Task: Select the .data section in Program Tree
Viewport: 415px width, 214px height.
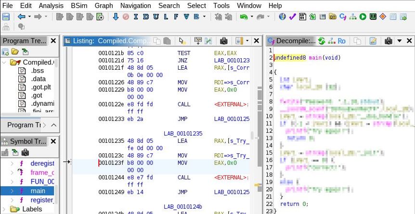Action: point(38,79)
